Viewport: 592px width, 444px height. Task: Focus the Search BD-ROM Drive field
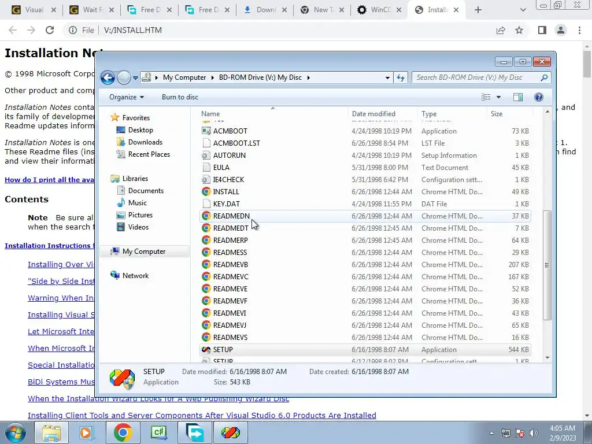tap(481, 77)
